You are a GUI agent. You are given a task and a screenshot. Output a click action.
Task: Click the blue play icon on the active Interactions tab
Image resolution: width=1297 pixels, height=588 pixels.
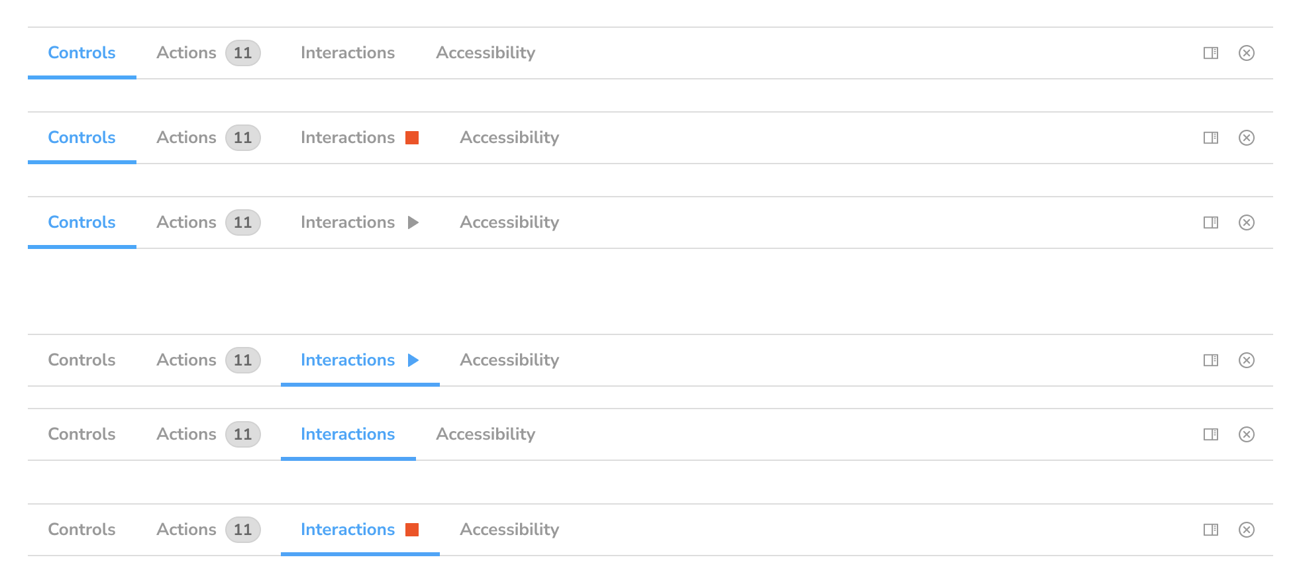coord(413,360)
